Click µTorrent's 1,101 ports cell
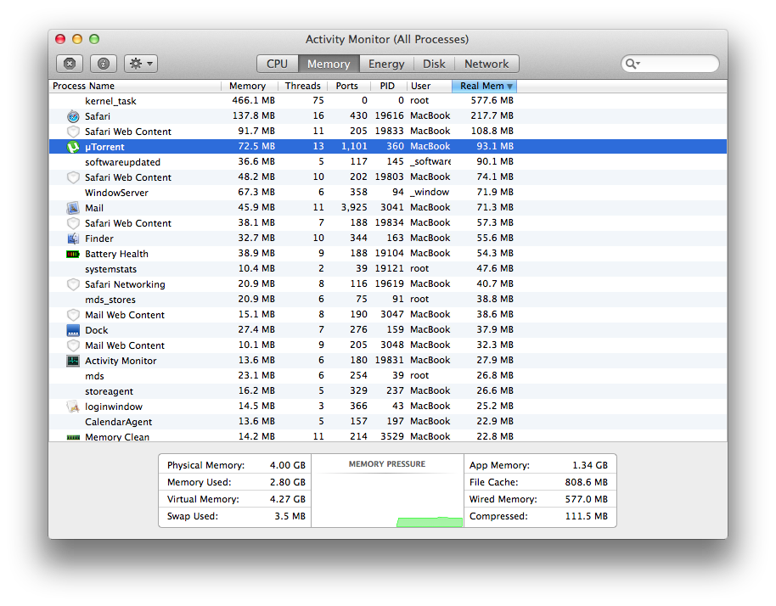776x606 pixels. 354,147
